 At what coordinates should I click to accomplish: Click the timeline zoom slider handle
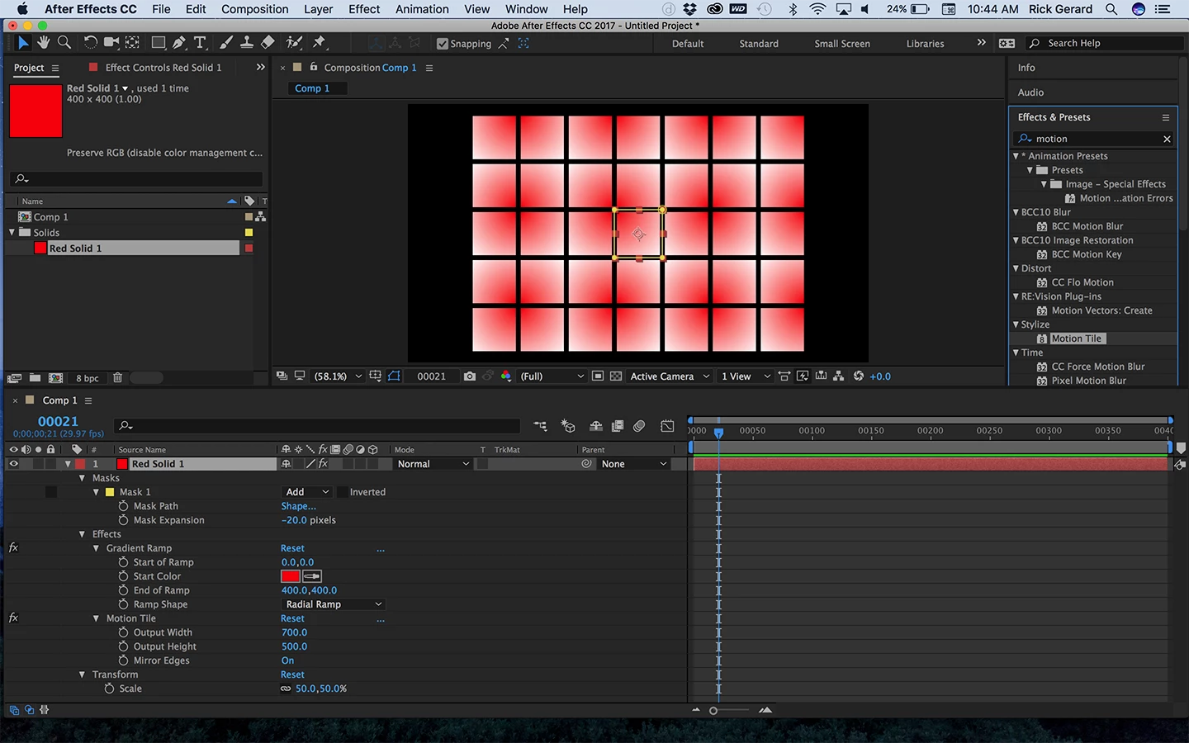coord(713,711)
